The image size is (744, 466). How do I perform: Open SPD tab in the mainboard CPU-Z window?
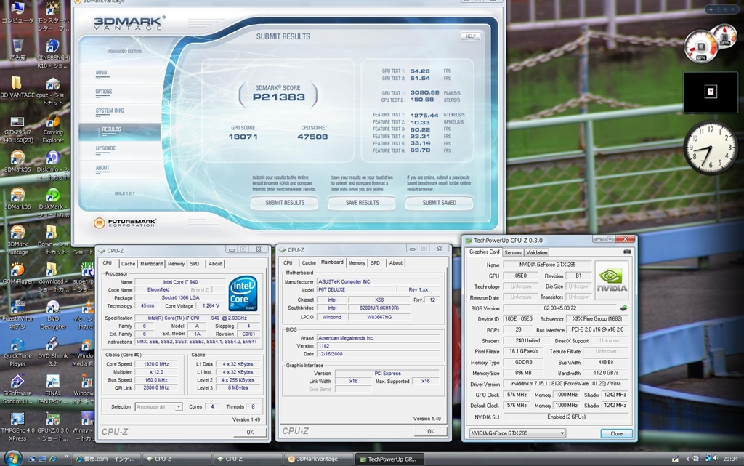point(376,263)
